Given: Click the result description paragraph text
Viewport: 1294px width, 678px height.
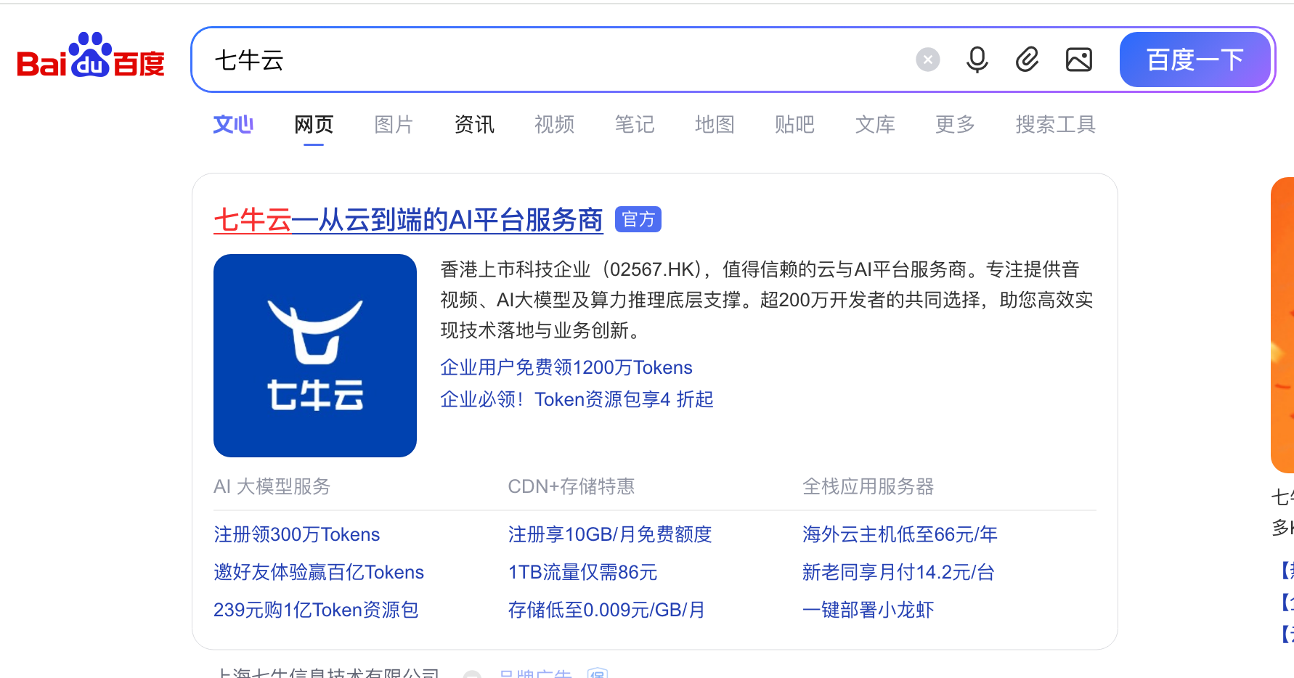Looking at the screenshot, I should (x=767, y=300).
